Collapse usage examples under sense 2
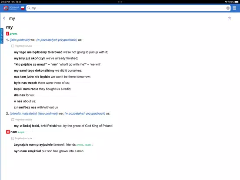Viewport: 240px width, 180px height. pos(13,120)
